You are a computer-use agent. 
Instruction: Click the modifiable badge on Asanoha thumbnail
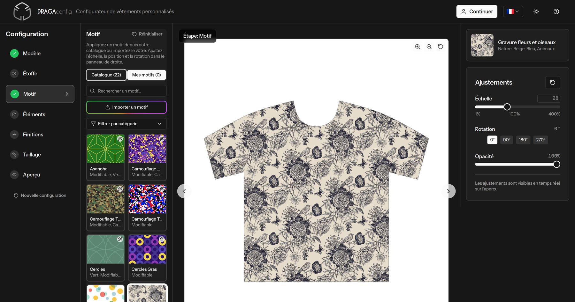(120, 139)
